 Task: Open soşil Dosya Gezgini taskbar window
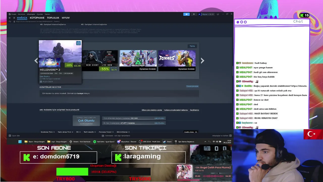(x=57, y=142)
